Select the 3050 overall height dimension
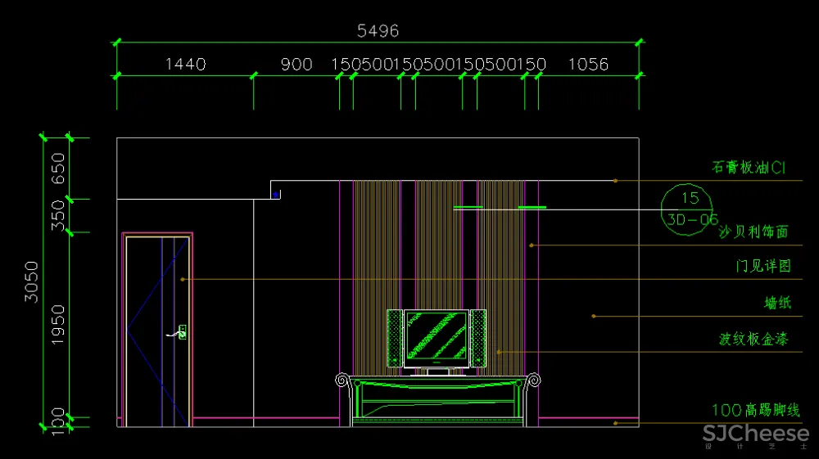 tap(31, 281)
